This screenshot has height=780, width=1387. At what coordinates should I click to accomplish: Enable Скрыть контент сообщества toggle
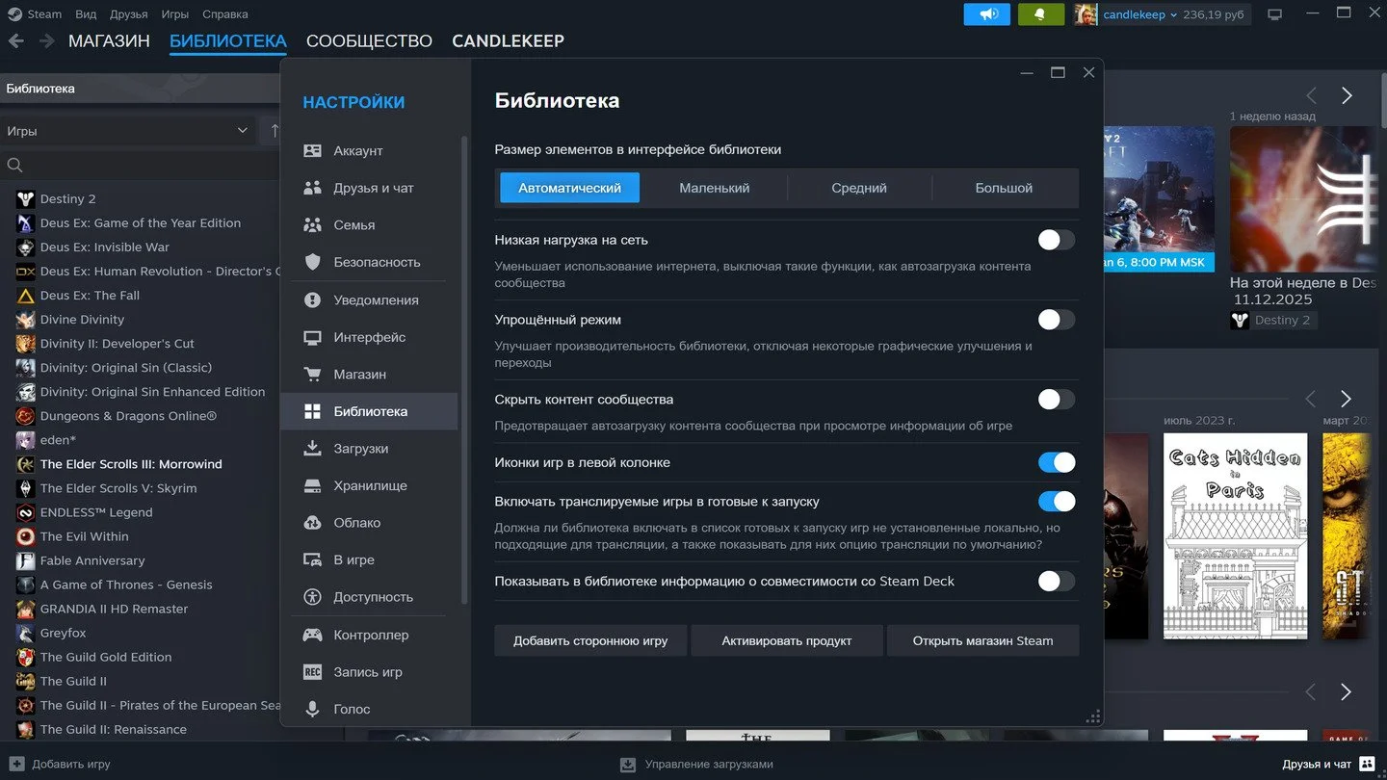coord(1056,399)
